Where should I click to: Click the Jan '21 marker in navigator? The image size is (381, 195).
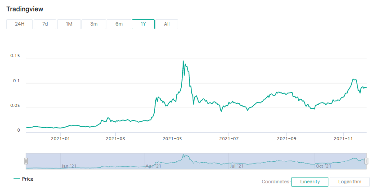pos(69,166)
